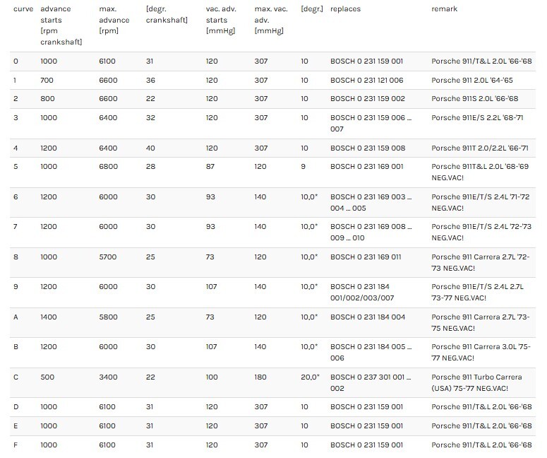Select the value 1400 in curve A row
547x458 pixels.
pos(49,317)
